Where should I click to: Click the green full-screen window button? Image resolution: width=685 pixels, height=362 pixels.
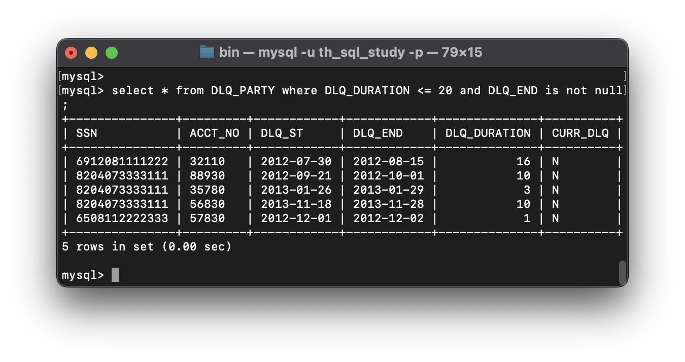112,53
